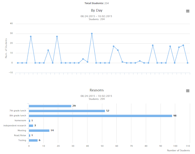Open the Reasons chart hamburger menu
Image resolution: width=195 pixels, height=154 pixels.
(x=188, y=91)
